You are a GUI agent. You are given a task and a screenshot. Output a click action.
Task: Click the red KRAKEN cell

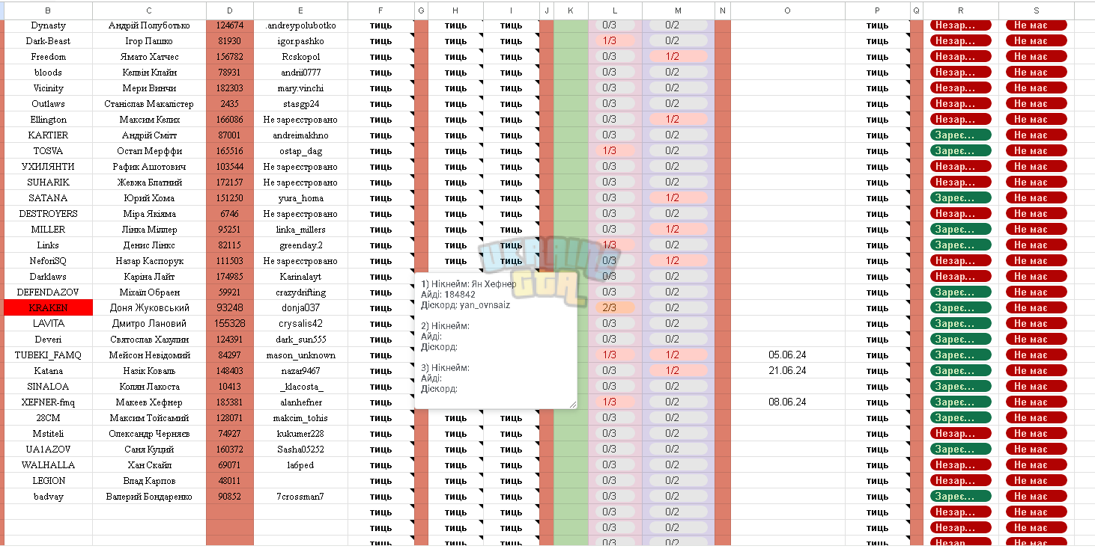pyautogui.click(x=49, y=307)
